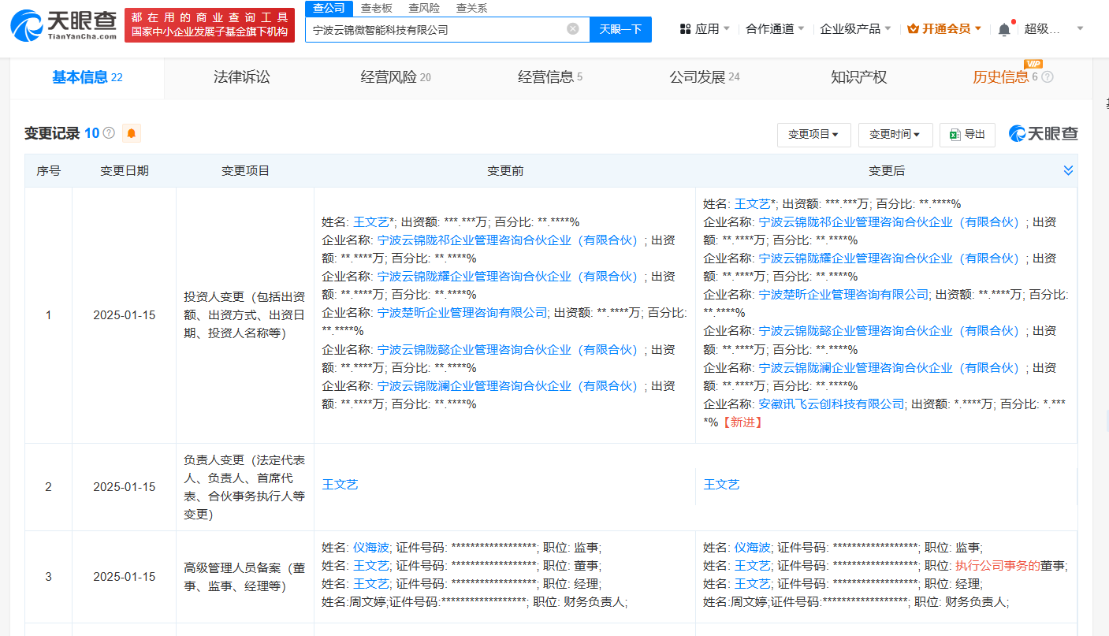Open the 法律诉讼 tab
The height and width of the screenshot is (636, 1109).
(x=242, y=77)
